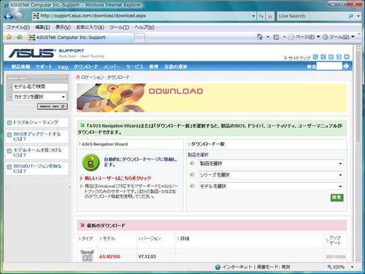Click 製品情報 in the navigation bar
The width and height of the screenshot is (365, 274).
click(20, 67)
